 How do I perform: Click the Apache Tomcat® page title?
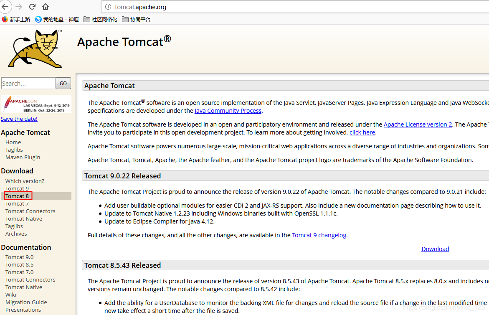[124, 41]
